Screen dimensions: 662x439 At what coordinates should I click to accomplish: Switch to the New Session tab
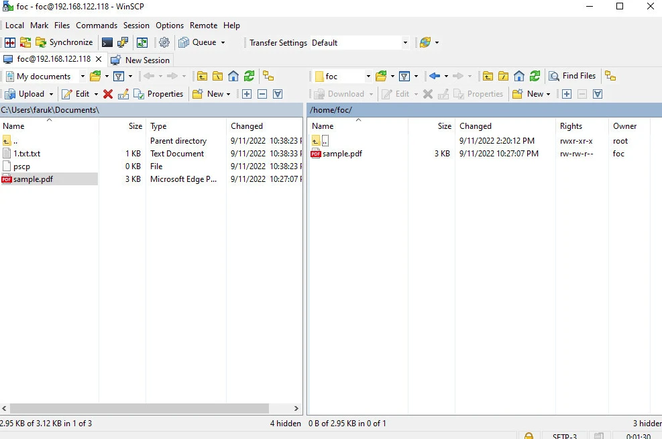pyautogui.click(x=141, y=60)
